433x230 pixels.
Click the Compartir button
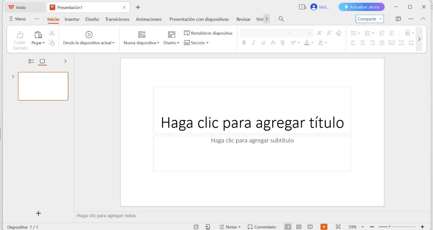[x=367, y=19]
